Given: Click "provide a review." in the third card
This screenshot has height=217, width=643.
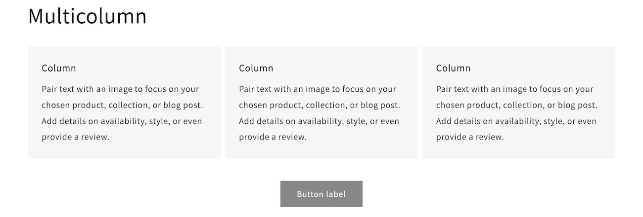Looking at the screenshot, I should pos(470,137).
